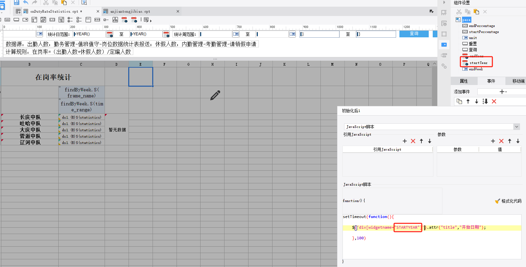The height and width of the screenshot is (267, 526).
Task: Add a parameter with the plus icon
Action: (493, 141)
